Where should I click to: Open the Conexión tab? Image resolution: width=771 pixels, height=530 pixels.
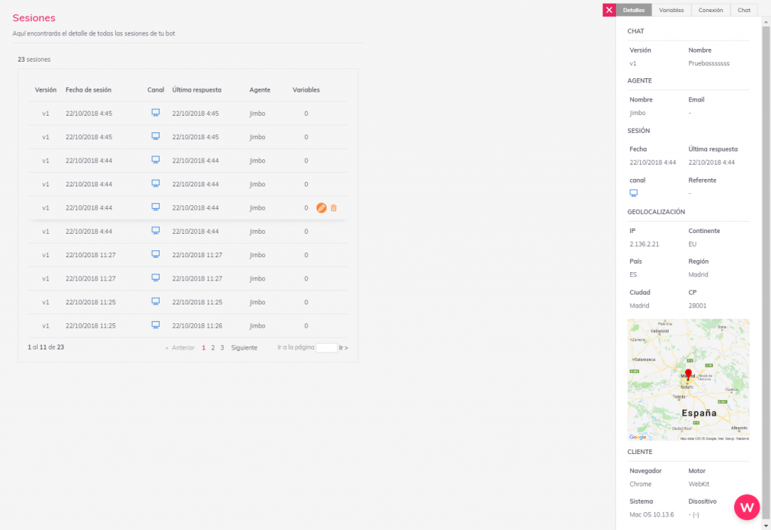tap(710, 10)
